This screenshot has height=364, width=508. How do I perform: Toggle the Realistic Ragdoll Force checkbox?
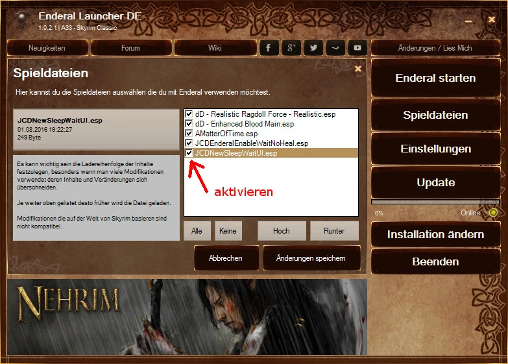[189, 114]
